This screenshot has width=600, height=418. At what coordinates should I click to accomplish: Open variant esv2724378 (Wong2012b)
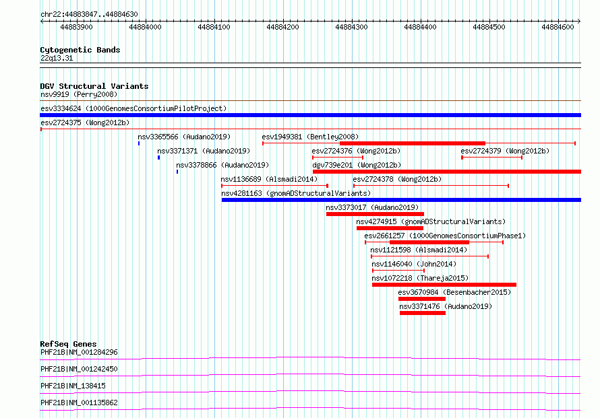pos(397,179)
